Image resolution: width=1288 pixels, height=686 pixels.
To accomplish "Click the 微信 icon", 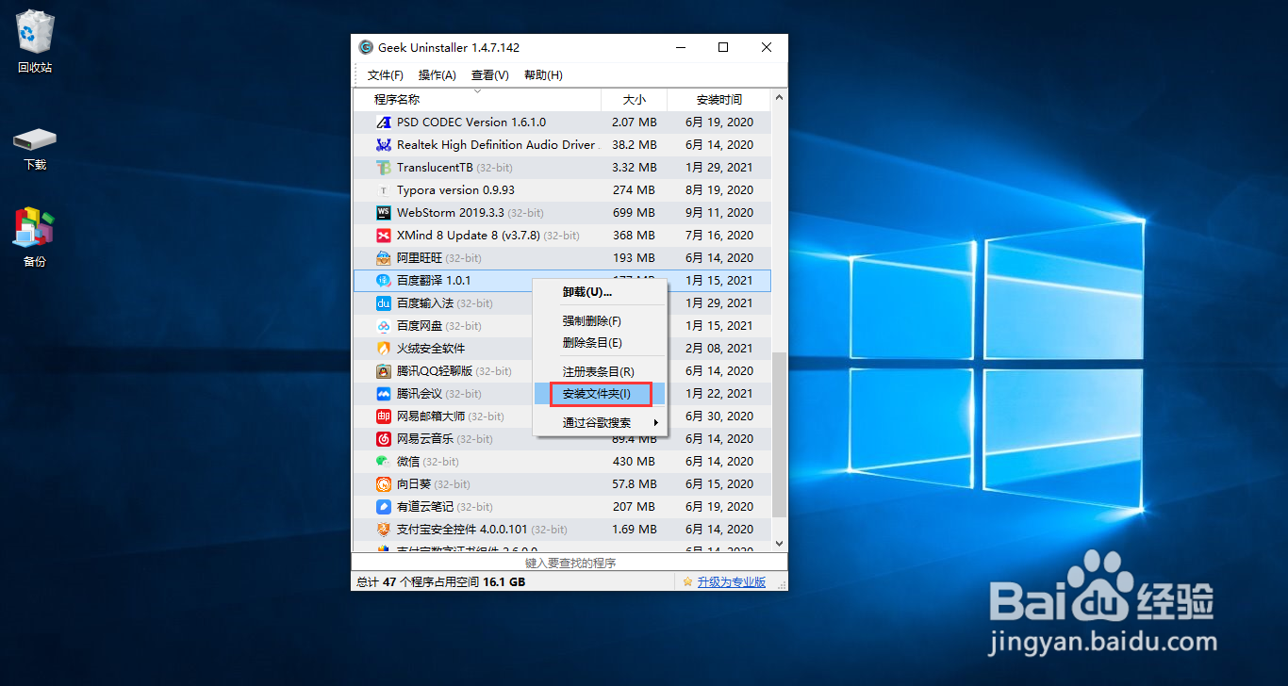I will coord(383,462).
